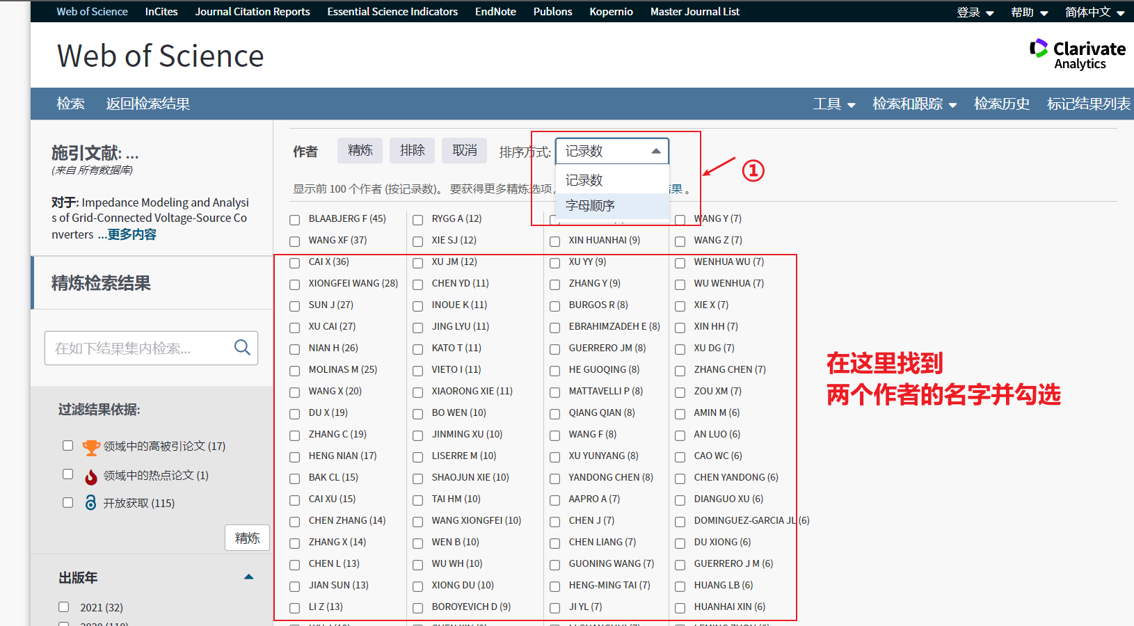Tick the WANG XF (37) checkbox
Screen dimensions: 1134x626
(x=295, y=241)
